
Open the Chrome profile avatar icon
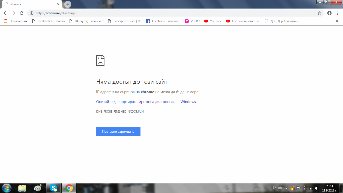click(x=329, y=13)
